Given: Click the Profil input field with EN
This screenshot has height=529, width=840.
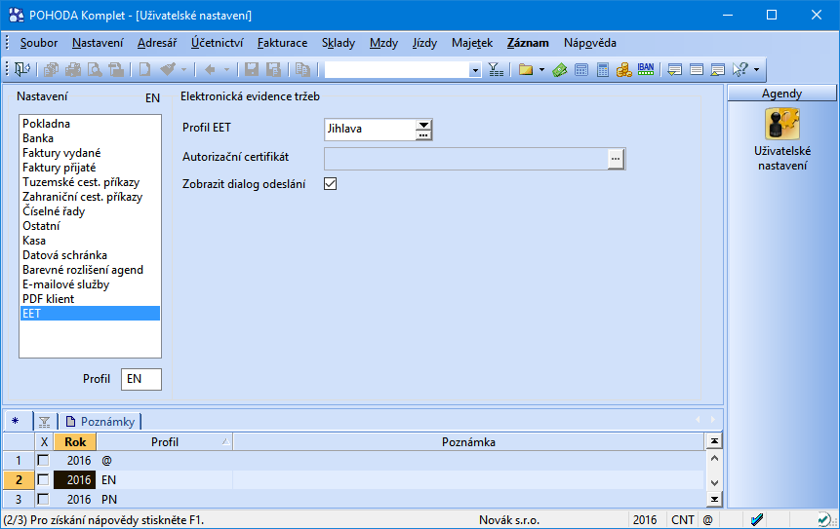Looking at the screenshot, I should point(140,379).
